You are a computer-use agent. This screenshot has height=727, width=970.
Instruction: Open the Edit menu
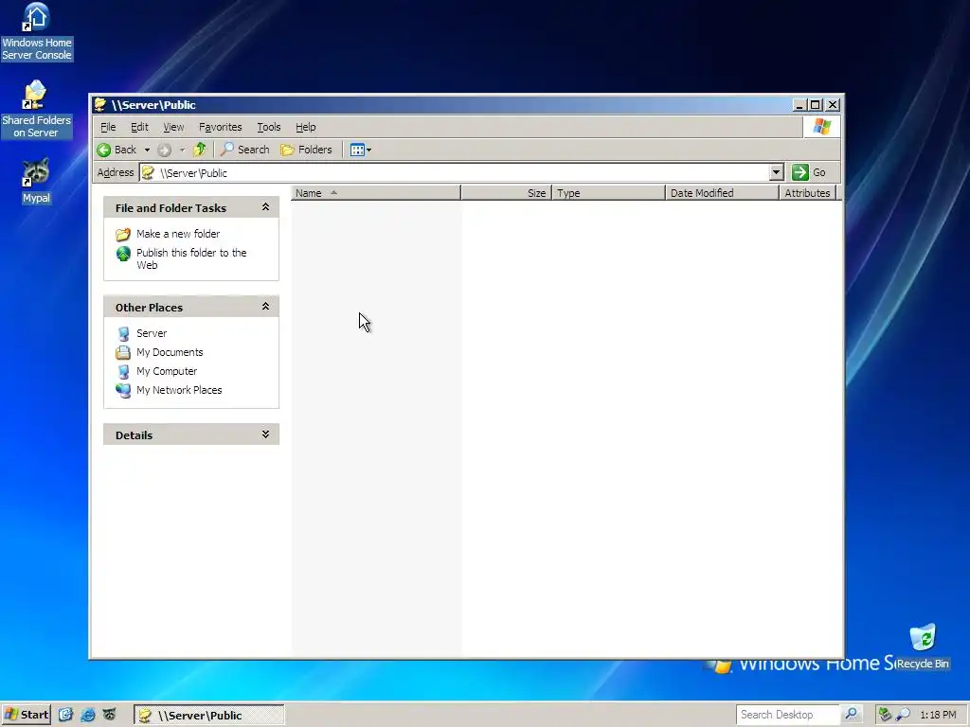139,127
